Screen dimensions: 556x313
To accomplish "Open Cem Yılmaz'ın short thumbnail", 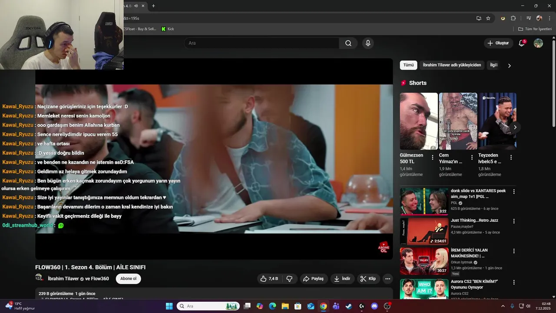I will click(x=458, y=121).
